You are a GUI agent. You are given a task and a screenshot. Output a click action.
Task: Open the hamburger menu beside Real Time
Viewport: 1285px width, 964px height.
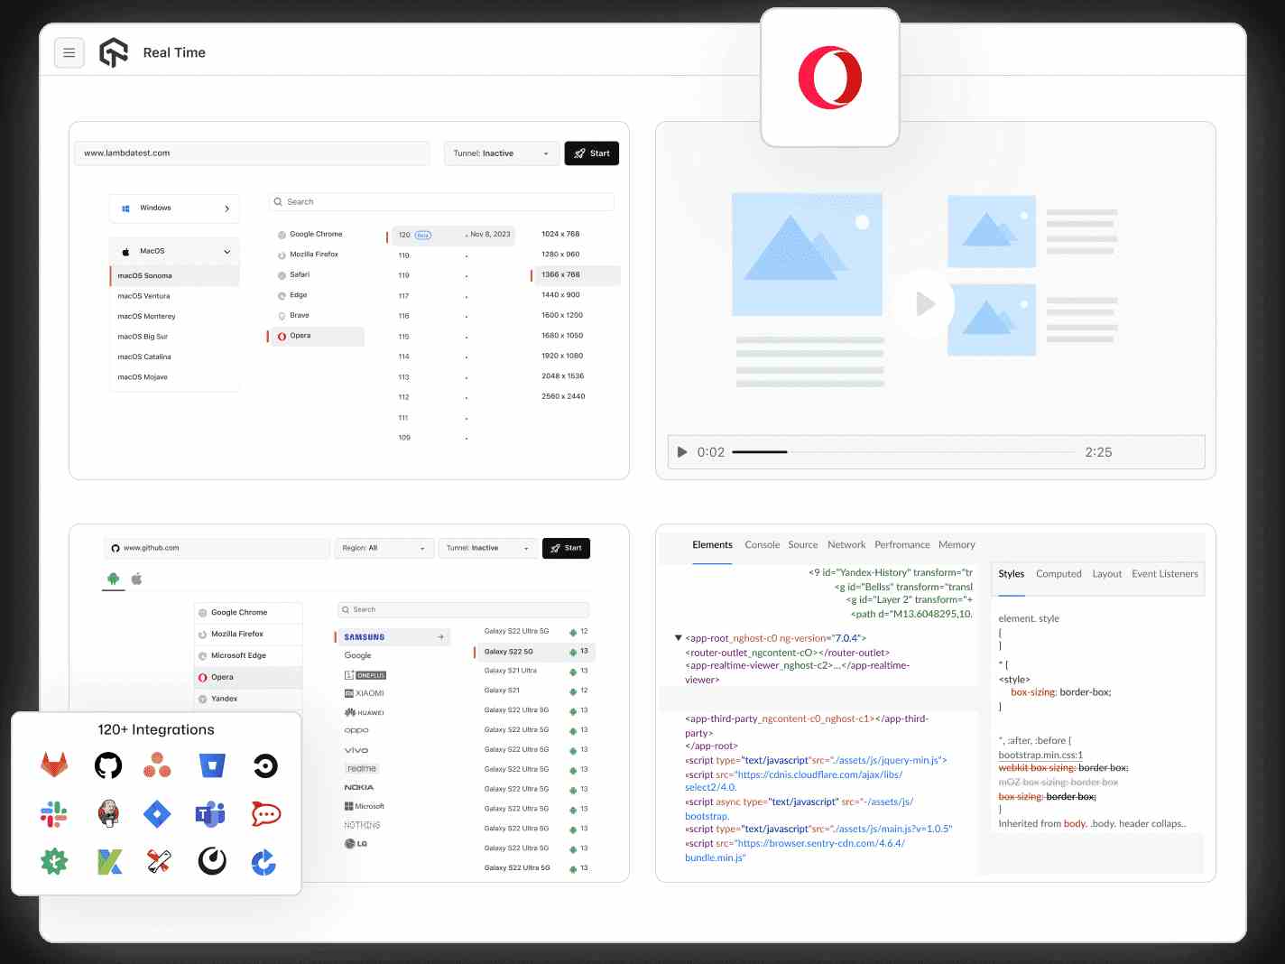[69, 53]
